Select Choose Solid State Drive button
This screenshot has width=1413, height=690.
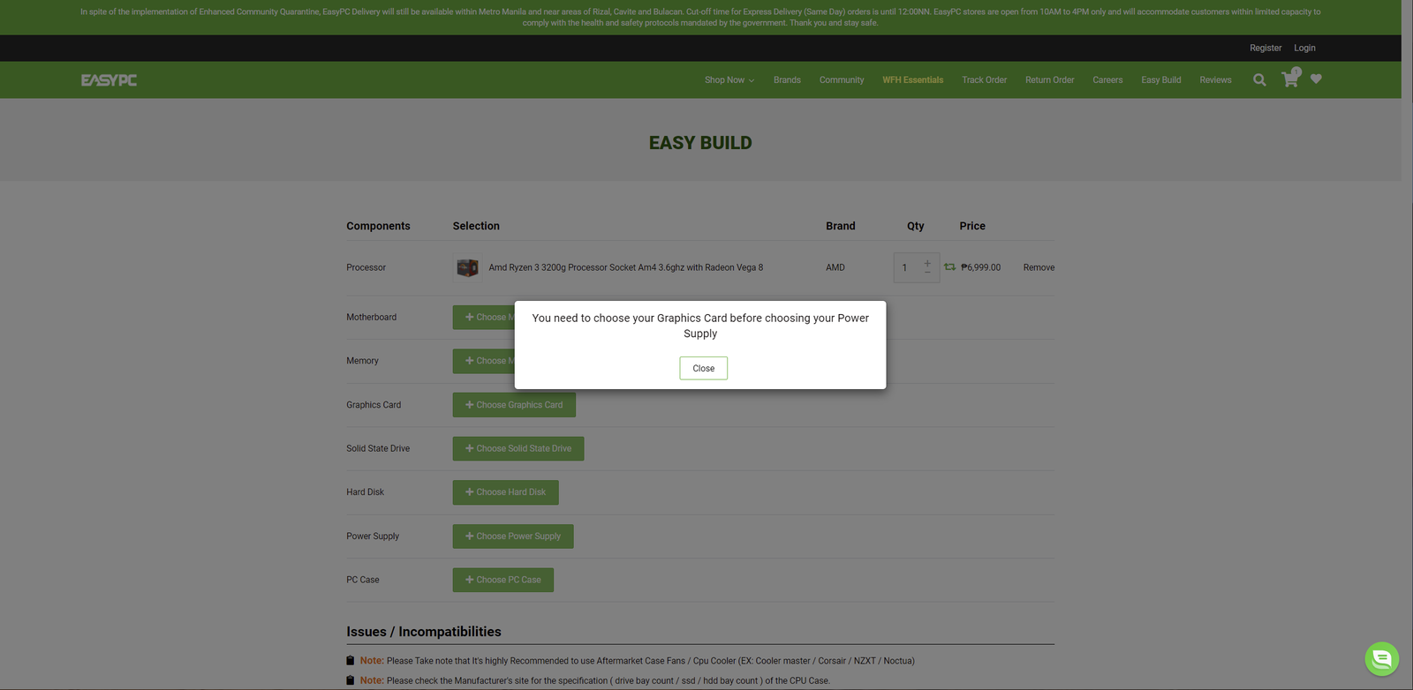(518, 448)
